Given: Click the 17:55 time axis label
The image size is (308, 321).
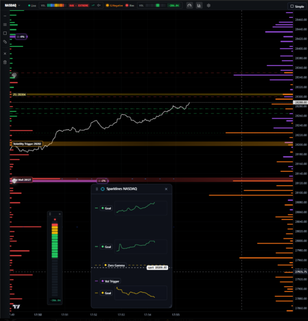Looking at the screenshot, I should coord(176,315).
